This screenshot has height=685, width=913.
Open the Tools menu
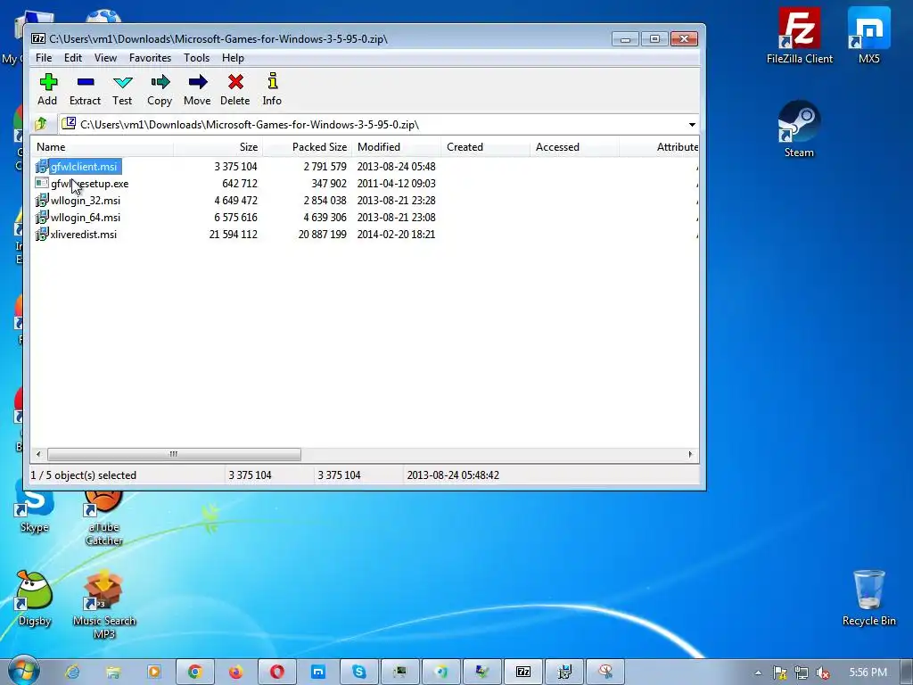tap(196, 58)
